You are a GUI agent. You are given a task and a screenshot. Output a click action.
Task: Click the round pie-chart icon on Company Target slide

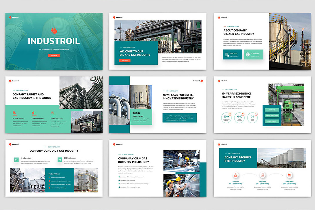click(x=52, y=113)
